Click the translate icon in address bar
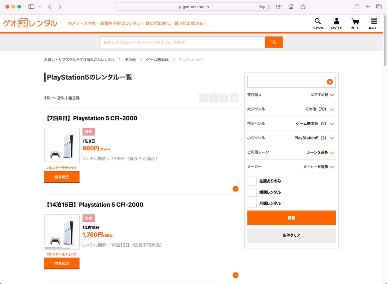Viewport: 387px width, 284px height. click(x=262, y=7)
